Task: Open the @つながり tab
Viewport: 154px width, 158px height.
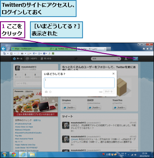Action: click(31, 59)
